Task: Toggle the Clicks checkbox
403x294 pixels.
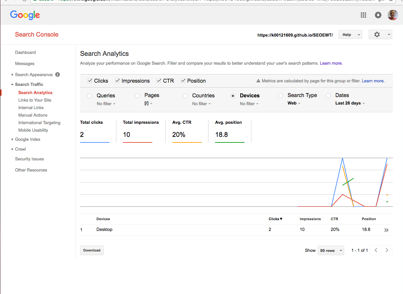Action: [x=90, y=81]
